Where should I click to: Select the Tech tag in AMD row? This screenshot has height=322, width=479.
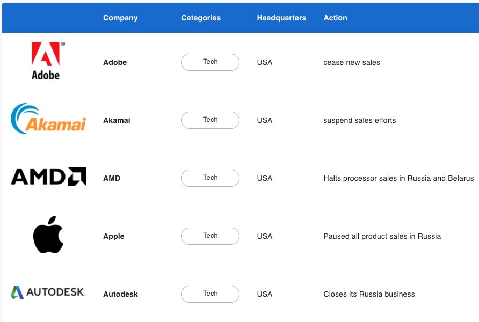(x=210, y=178)
